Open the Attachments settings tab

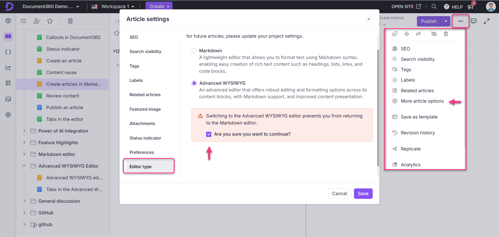(x=142, y=123)
